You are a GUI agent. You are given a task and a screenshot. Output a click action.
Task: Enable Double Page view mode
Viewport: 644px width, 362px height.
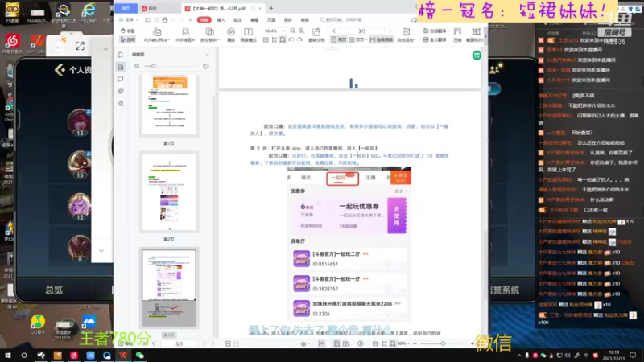coord(357,39)
